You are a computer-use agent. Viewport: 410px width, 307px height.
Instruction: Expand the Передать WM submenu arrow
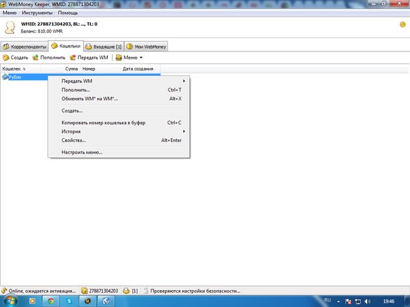pos(184,81)
